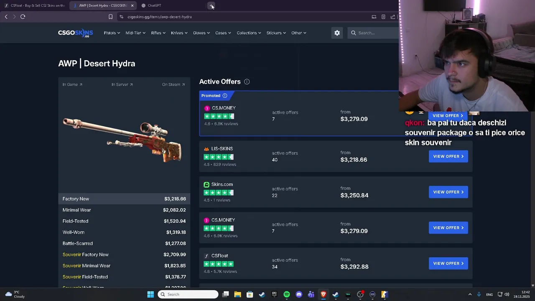Click the AWP Desert Hydra skin image

coord(122,139)
